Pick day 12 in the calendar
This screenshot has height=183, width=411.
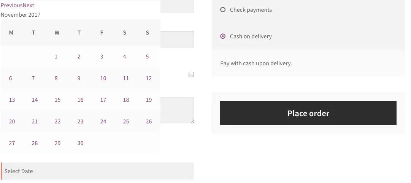pos(149,78)
